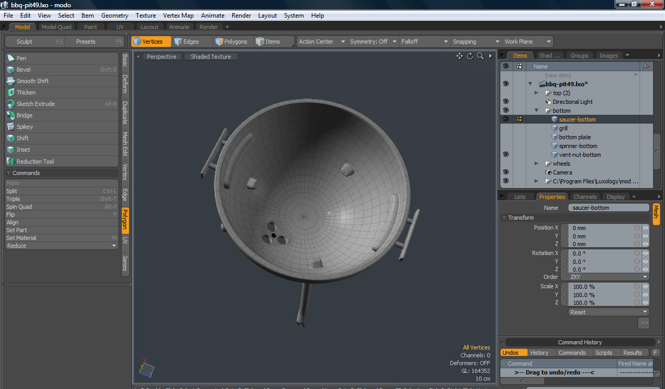Click the Presets button
This screenshot has width=665, height=389.
(x=95, y=42)
